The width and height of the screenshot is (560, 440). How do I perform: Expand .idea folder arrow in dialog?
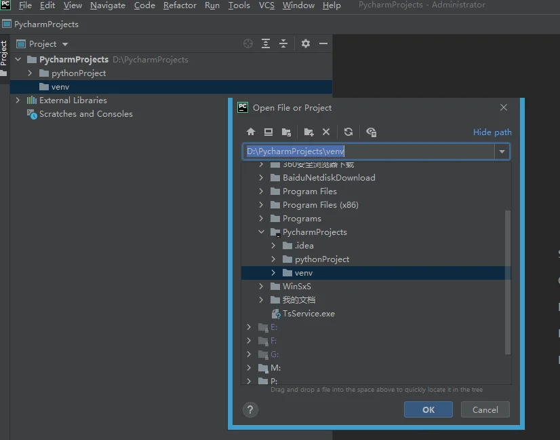tap(273, 245)
